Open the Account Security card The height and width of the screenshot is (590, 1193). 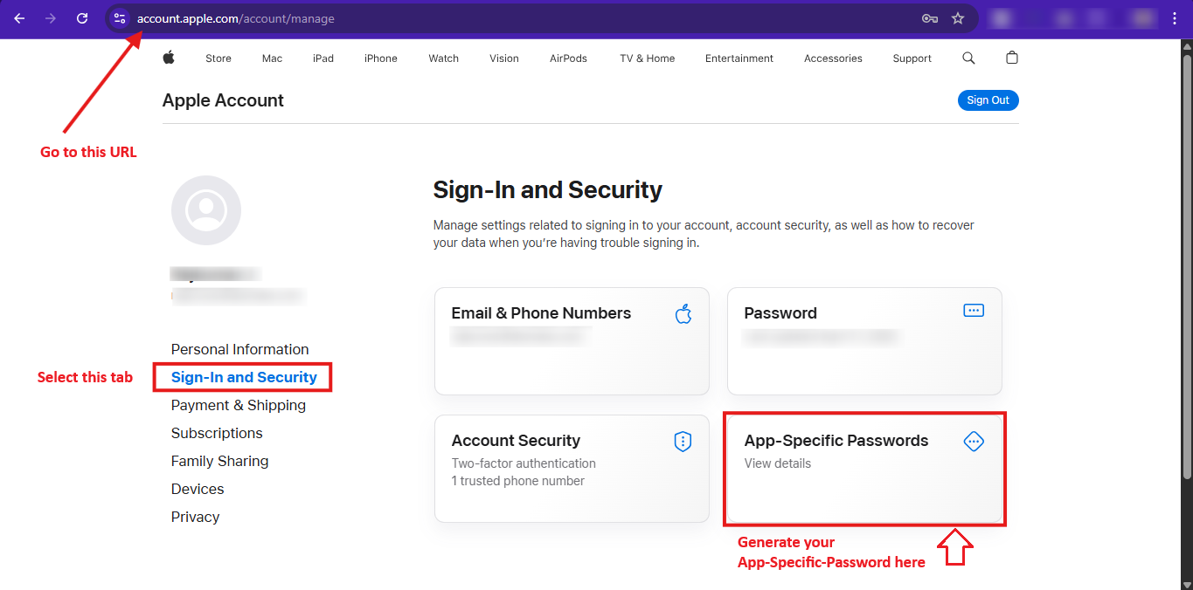572,469
